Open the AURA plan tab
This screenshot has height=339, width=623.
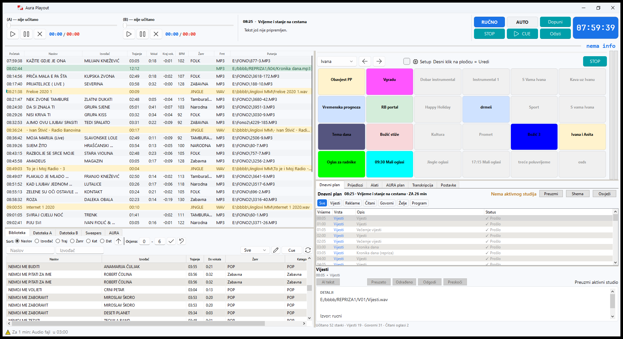point(395,185)
